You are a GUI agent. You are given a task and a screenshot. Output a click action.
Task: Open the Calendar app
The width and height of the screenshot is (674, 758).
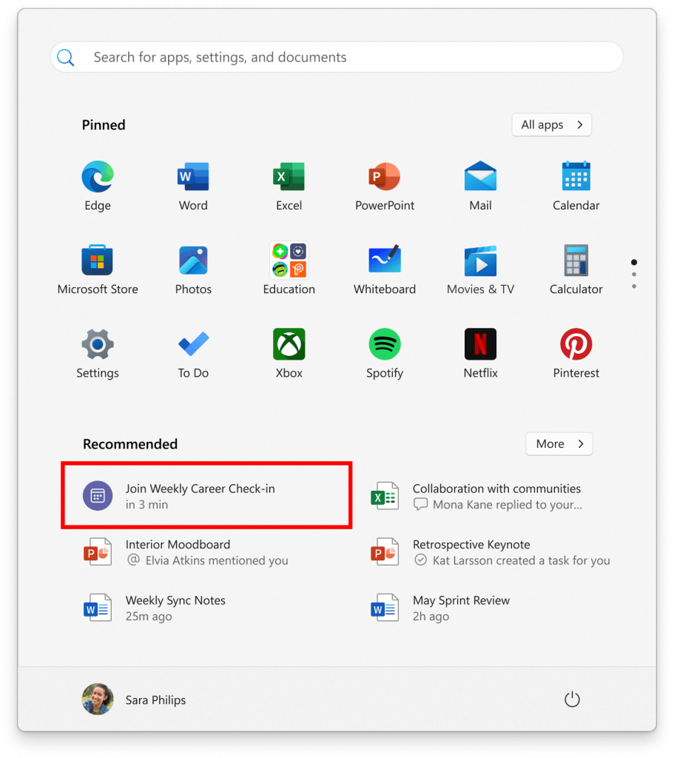(576, 186)
